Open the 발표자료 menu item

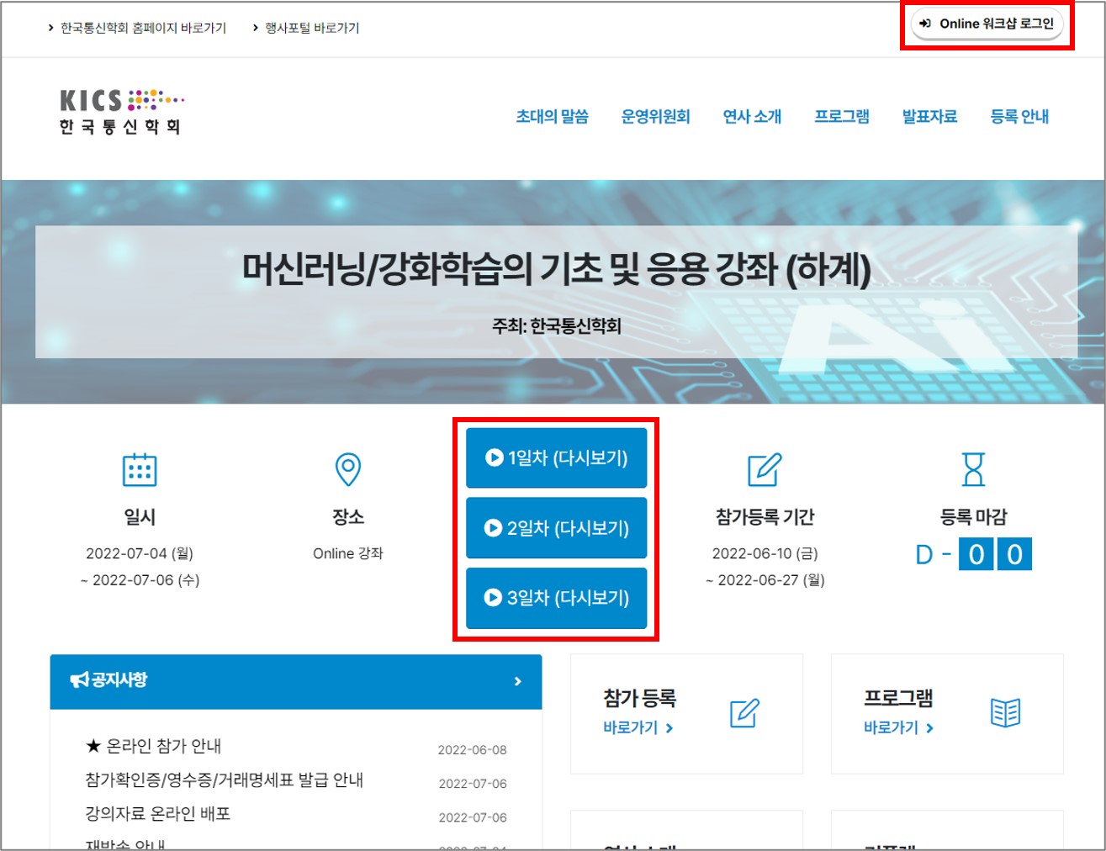click(929, 117)
